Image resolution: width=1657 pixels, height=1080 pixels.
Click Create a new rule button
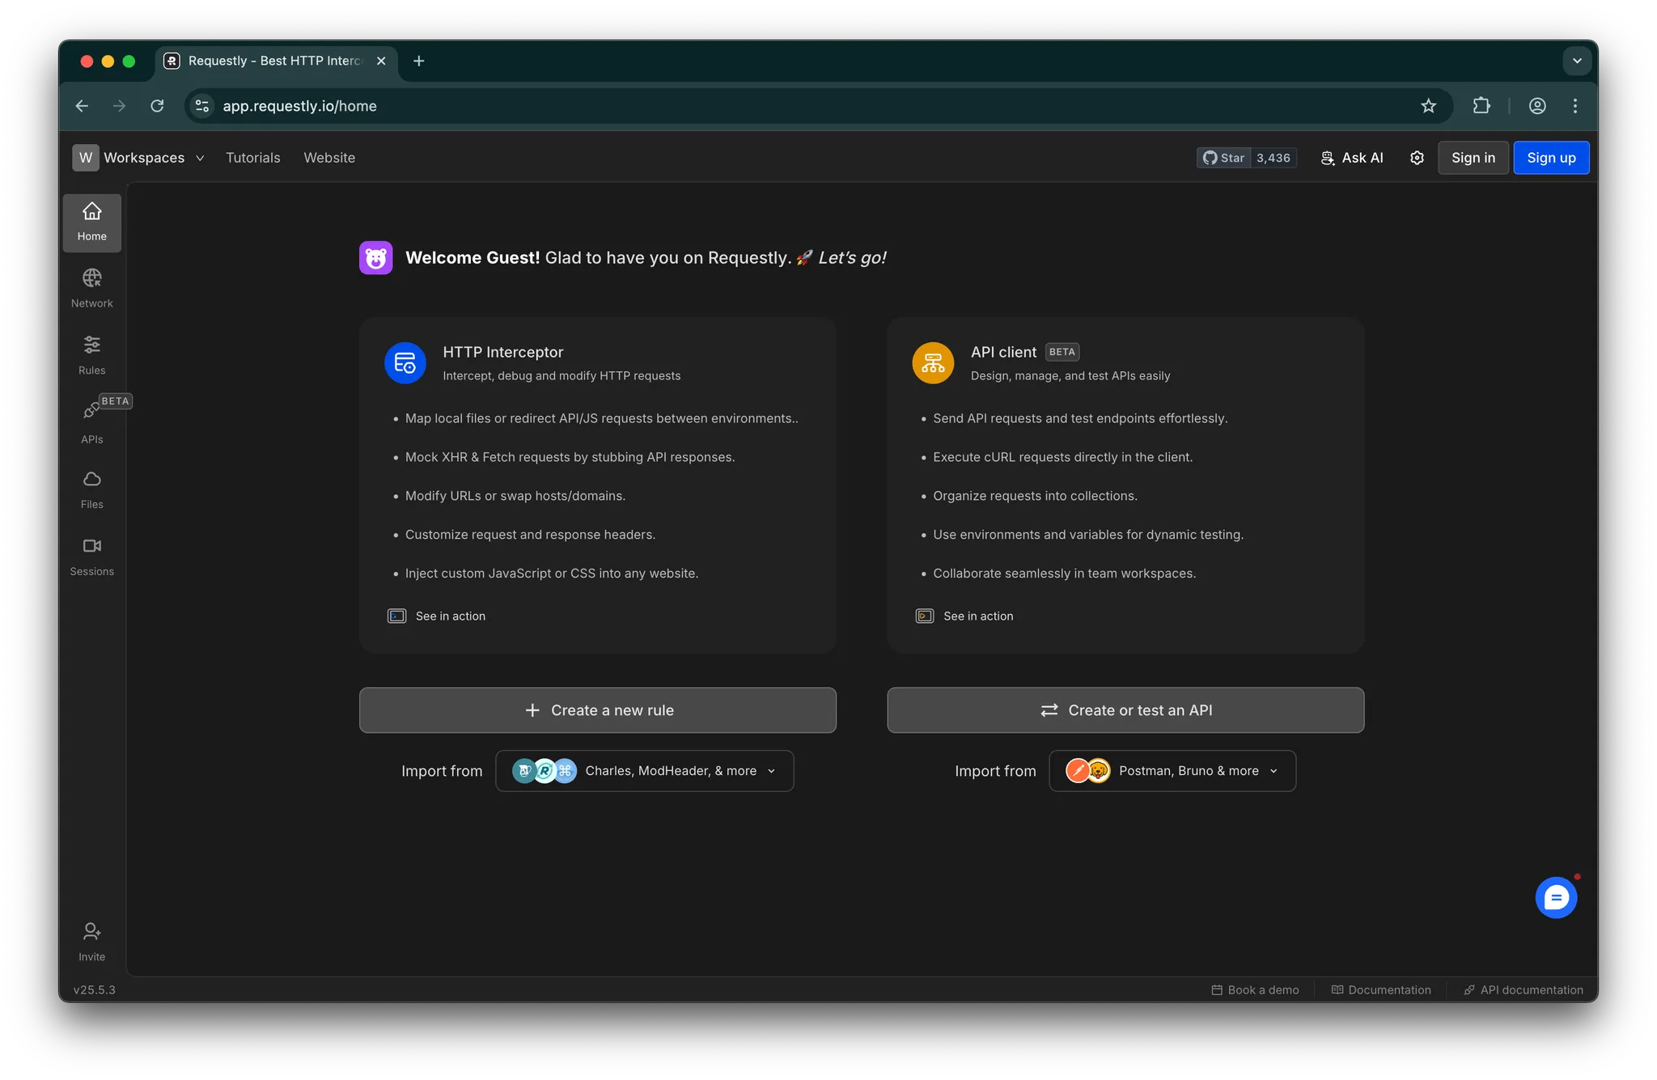pyautogui.click(x=597, y=710)
